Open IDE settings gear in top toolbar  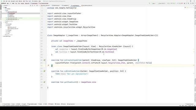pos(193,3)
